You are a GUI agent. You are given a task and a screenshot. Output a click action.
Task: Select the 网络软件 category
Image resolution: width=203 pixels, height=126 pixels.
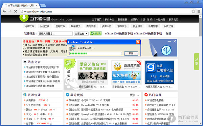coord(29,26)
